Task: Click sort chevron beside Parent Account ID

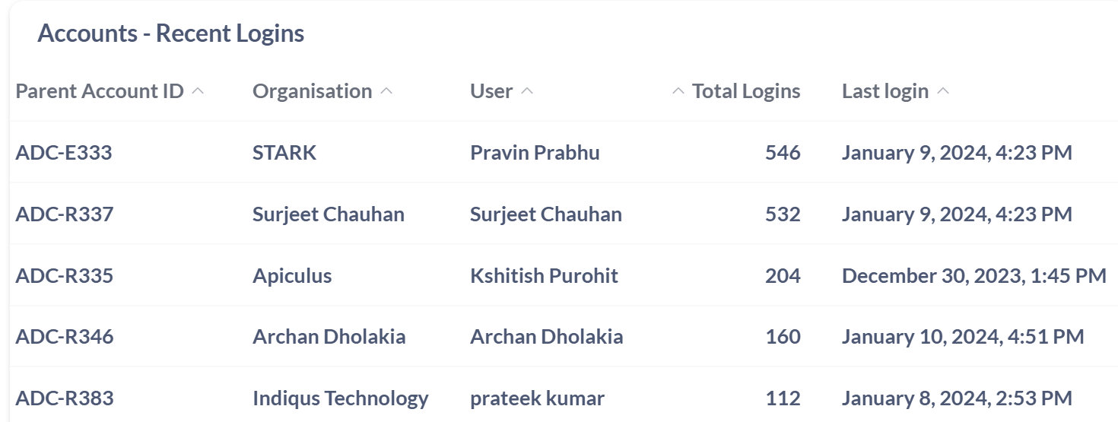Action: click(198, 91)
